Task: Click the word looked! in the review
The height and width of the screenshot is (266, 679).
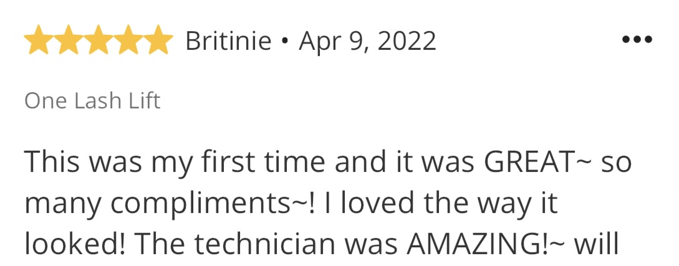Action: [x=75, y=243]
